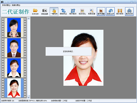Select the first thumbnail, woman with scarf
The width and height of the screenshot is (137, 103).
click(14, 28)
